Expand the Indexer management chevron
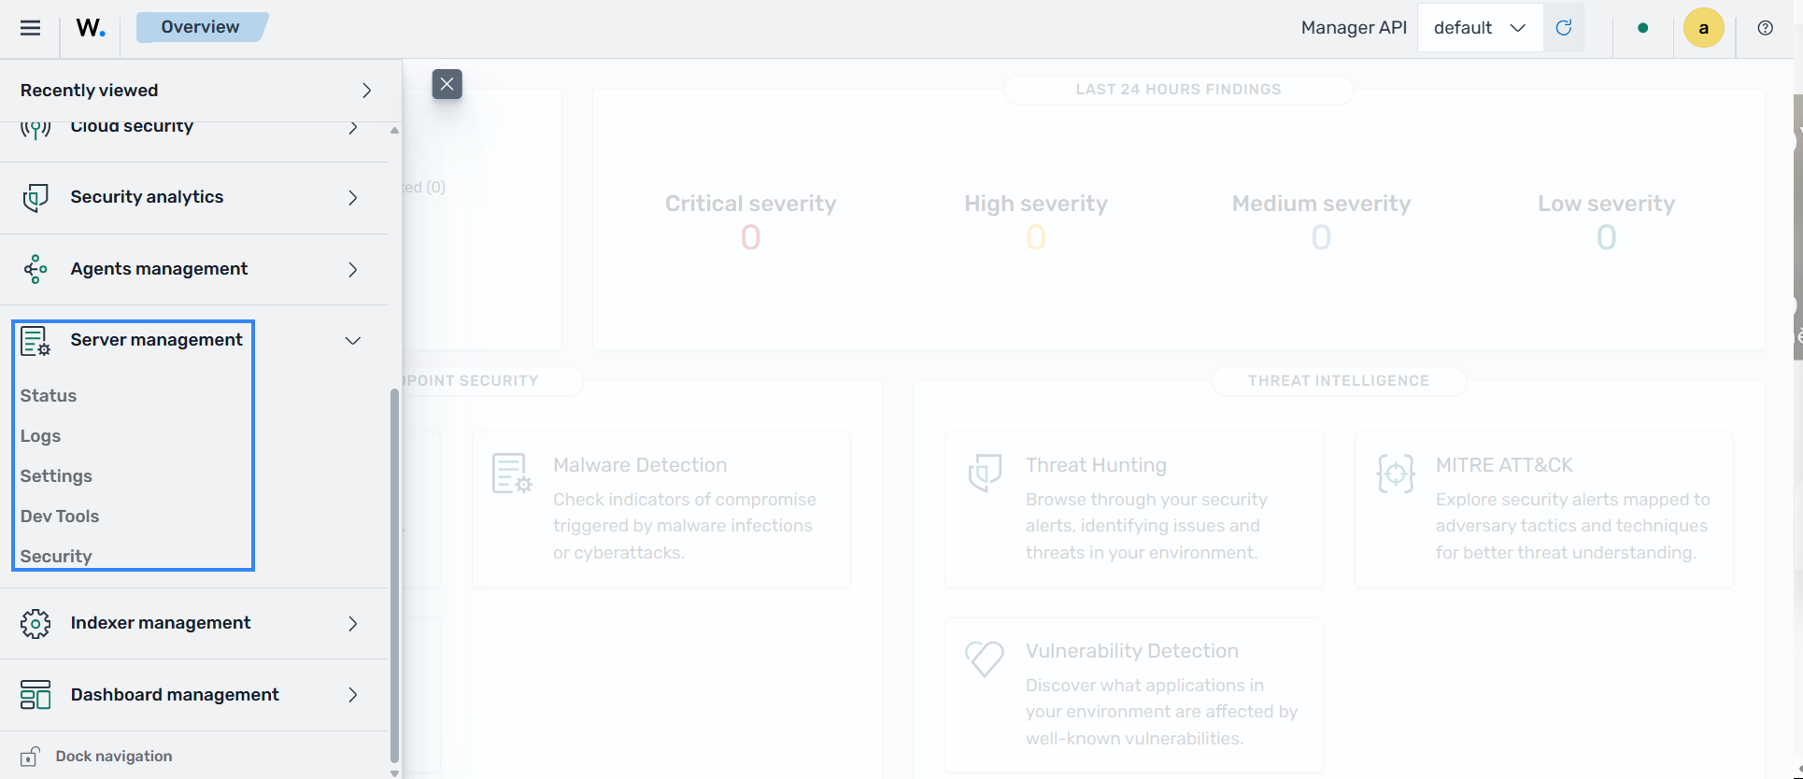 point(353,624)
